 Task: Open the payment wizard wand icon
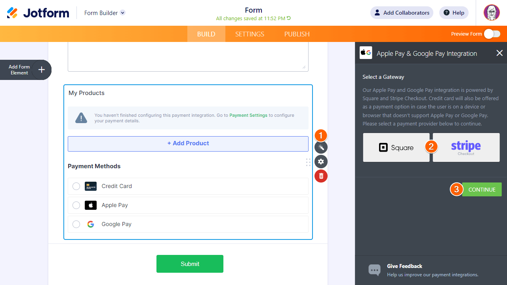pyautogui.click(x=321, y=148)
